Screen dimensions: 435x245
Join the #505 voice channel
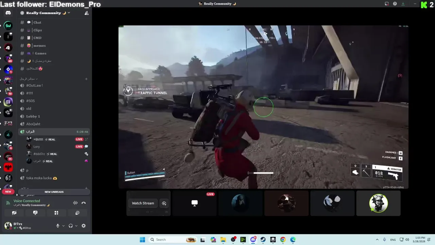54,101
